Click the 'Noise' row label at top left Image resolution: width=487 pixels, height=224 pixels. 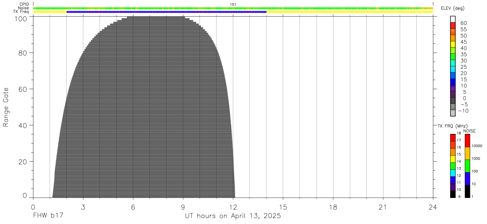24,8
